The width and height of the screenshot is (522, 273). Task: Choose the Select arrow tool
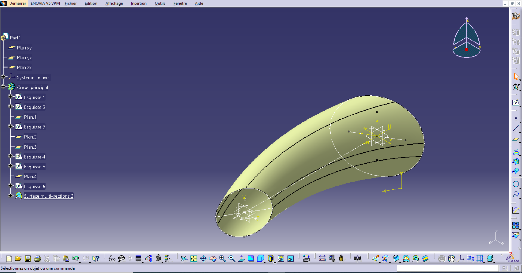pyautogui.click(x=516, y=77)
